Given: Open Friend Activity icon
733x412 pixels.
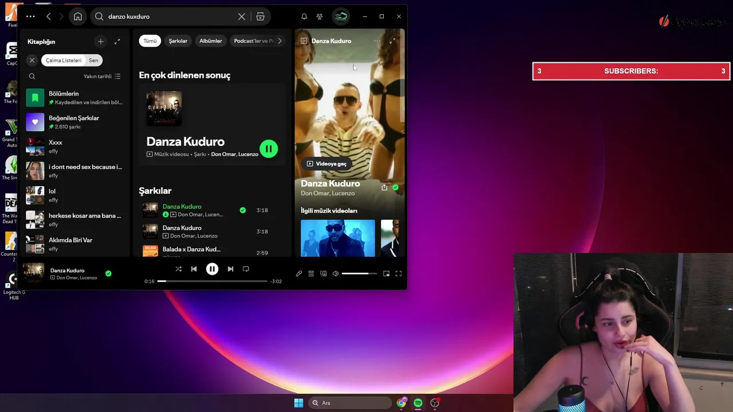Looking at the screenshot, I should pos(320,17).
